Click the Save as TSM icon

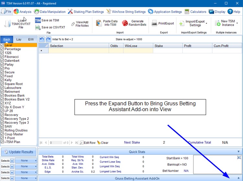click(x=38, y=20)
